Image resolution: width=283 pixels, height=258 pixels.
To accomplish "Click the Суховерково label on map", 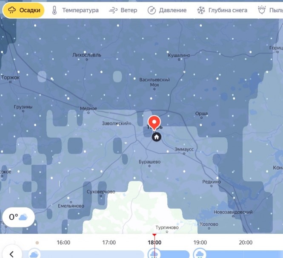I will click(x=101, y=192).
